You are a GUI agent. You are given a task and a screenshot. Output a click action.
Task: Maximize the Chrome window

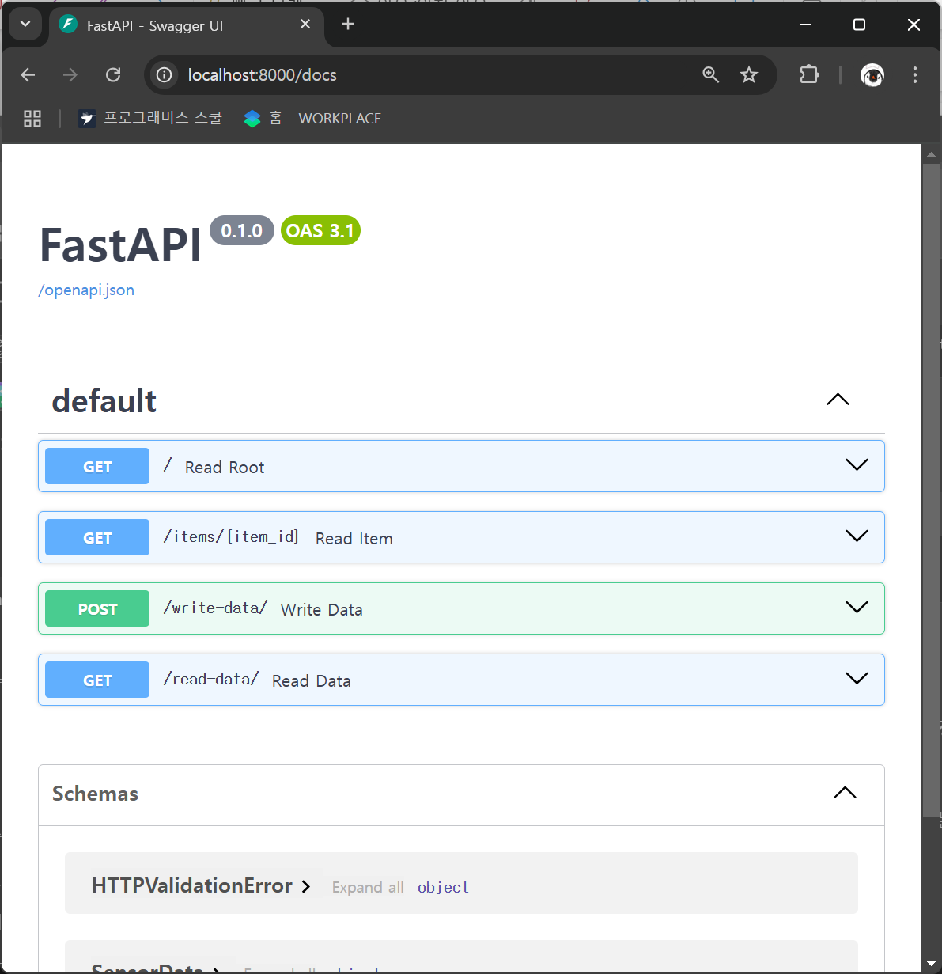[x=860, y=25]
